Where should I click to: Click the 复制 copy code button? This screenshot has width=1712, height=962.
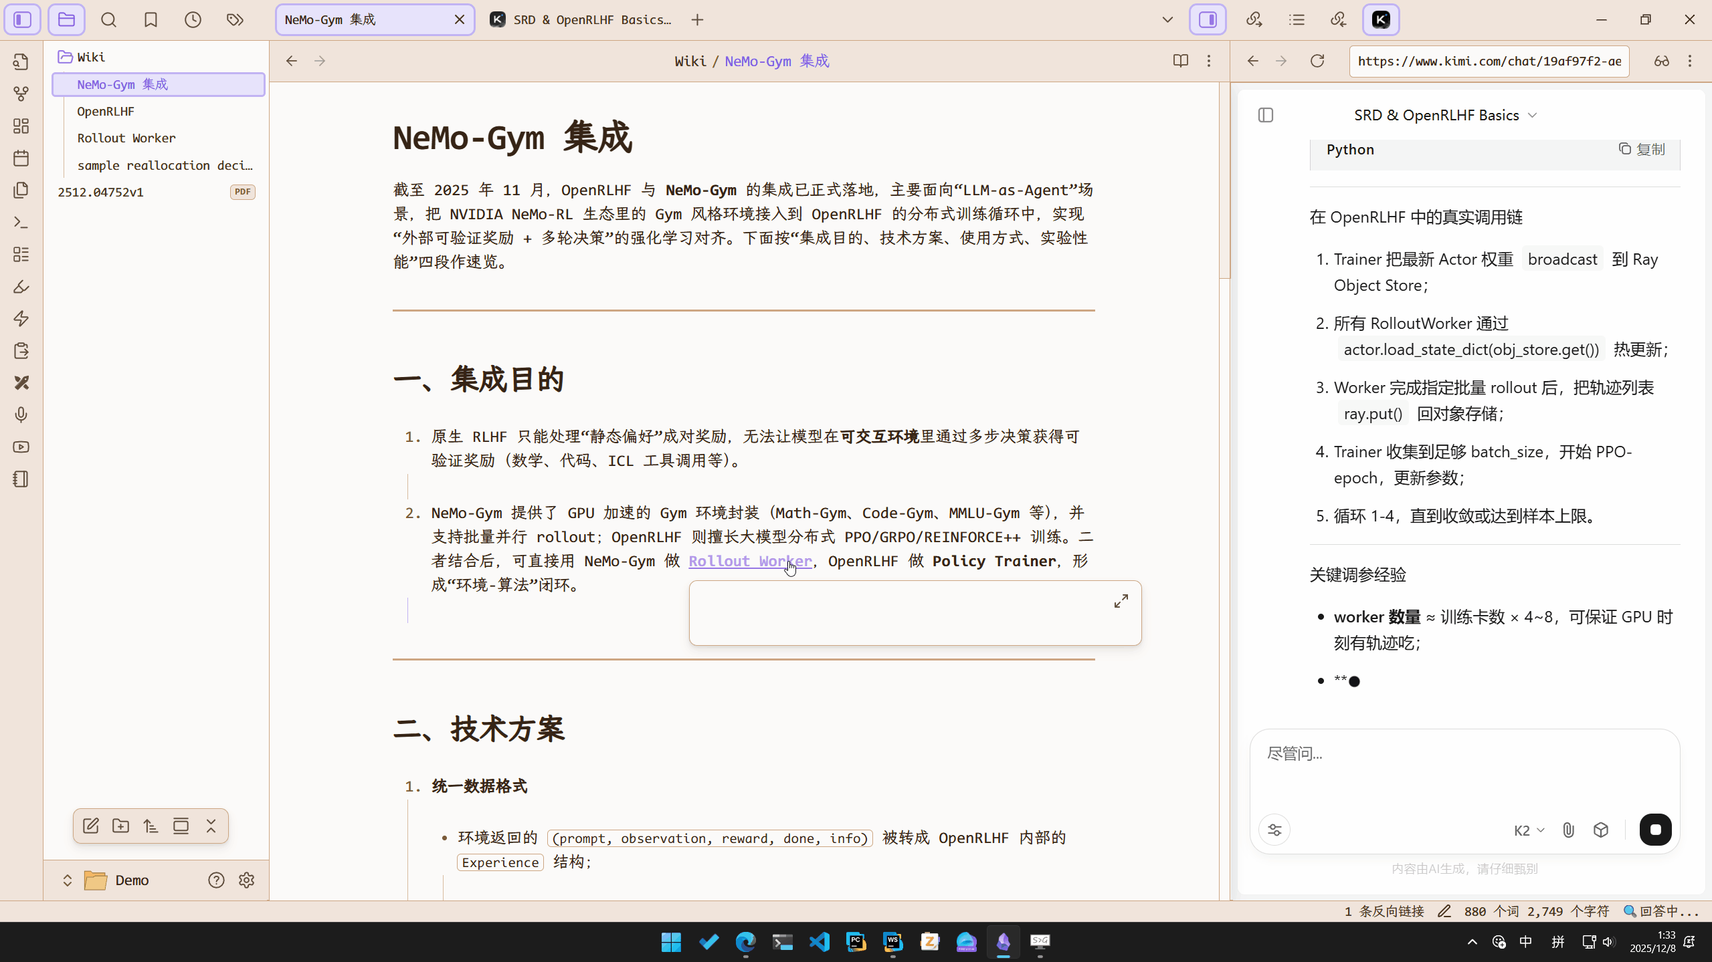[x=1642, y=149]
